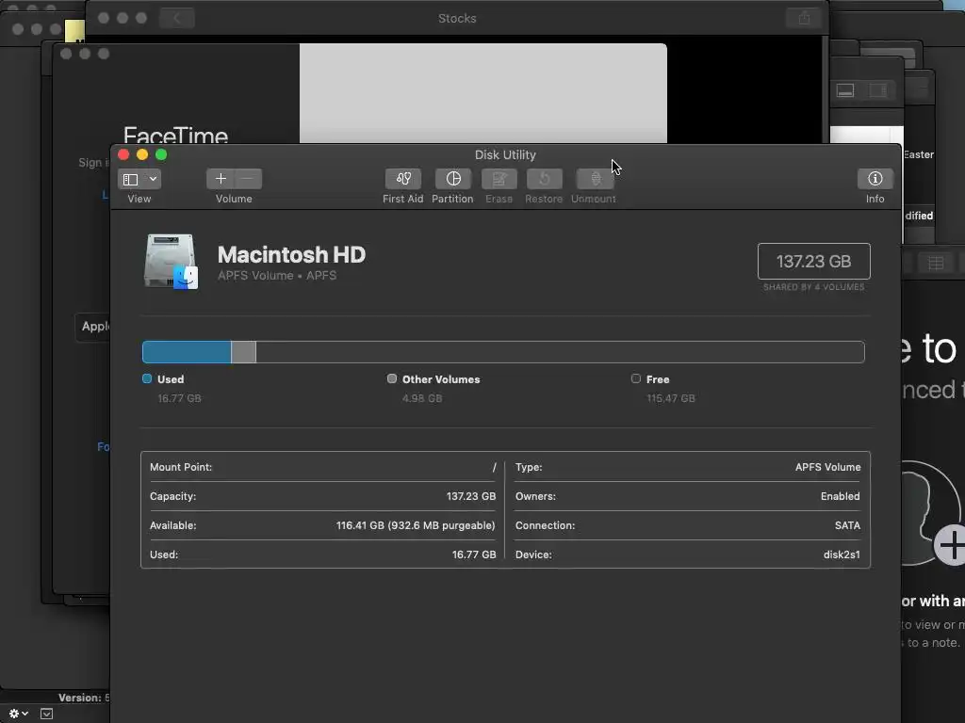Click the Other Volumes gray legend swatch

(x=392, y=378)
